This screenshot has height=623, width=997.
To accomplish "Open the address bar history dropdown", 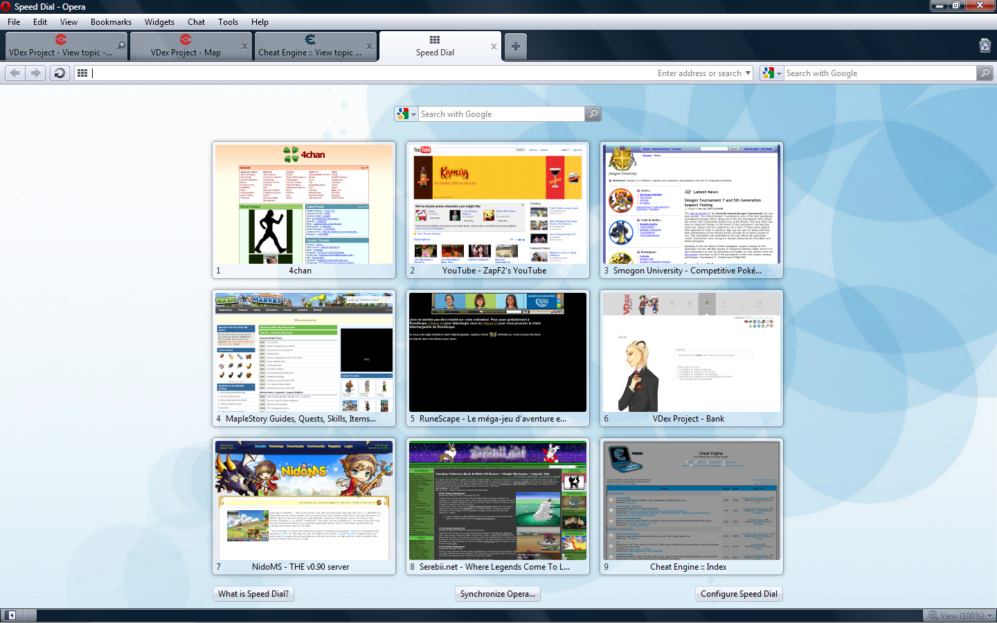I will pos(748,73).
